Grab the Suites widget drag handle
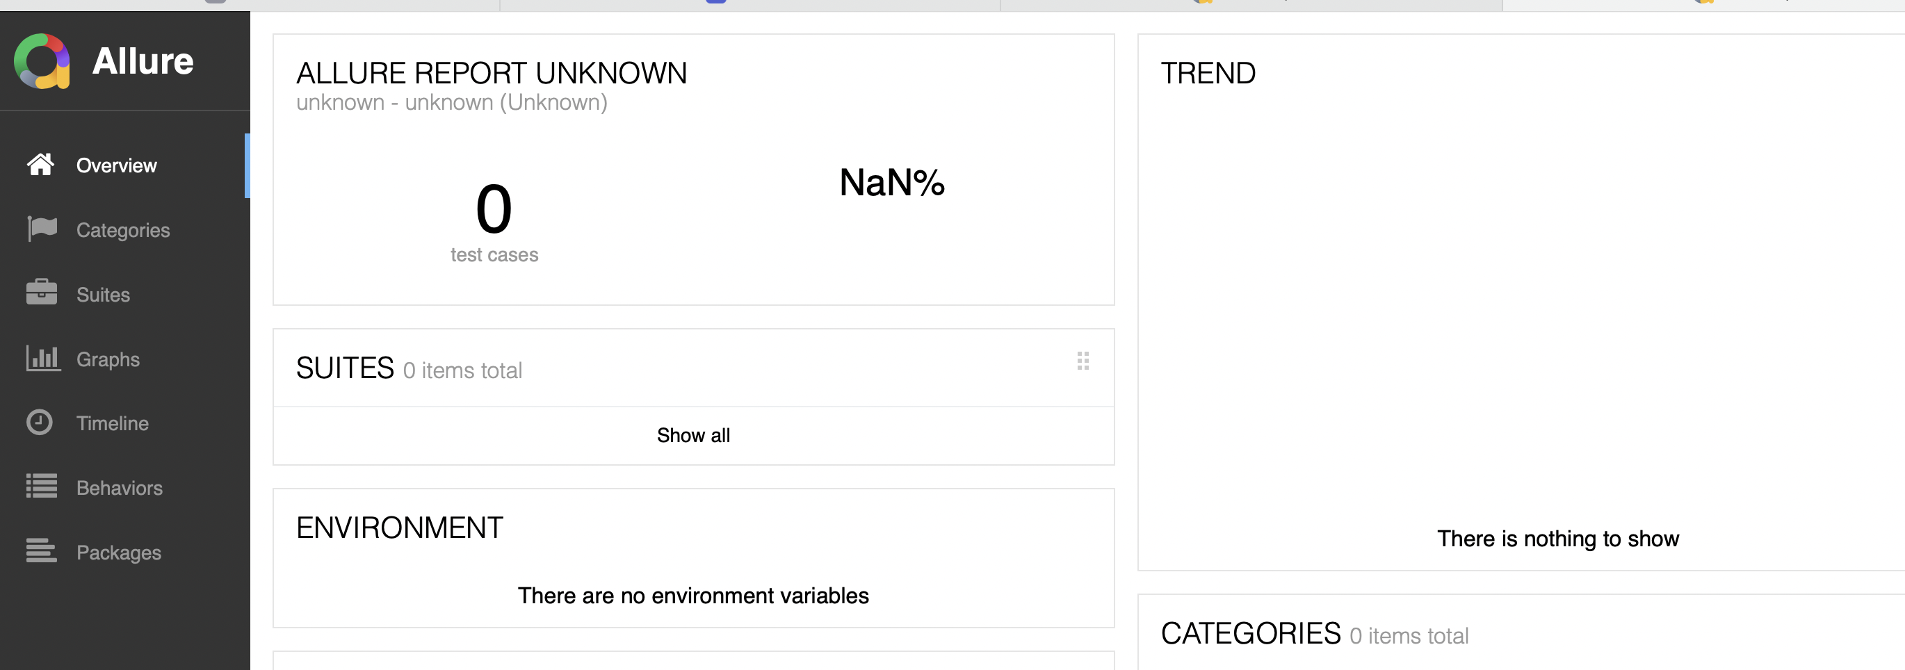 pyautogui.click(x=1084, y=362)
